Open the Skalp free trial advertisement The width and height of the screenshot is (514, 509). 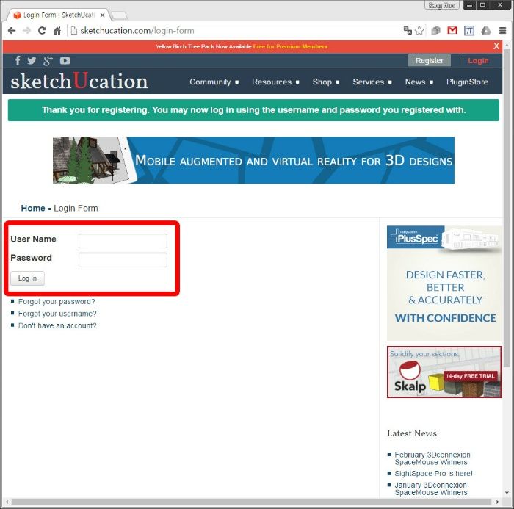click(444, 372)
